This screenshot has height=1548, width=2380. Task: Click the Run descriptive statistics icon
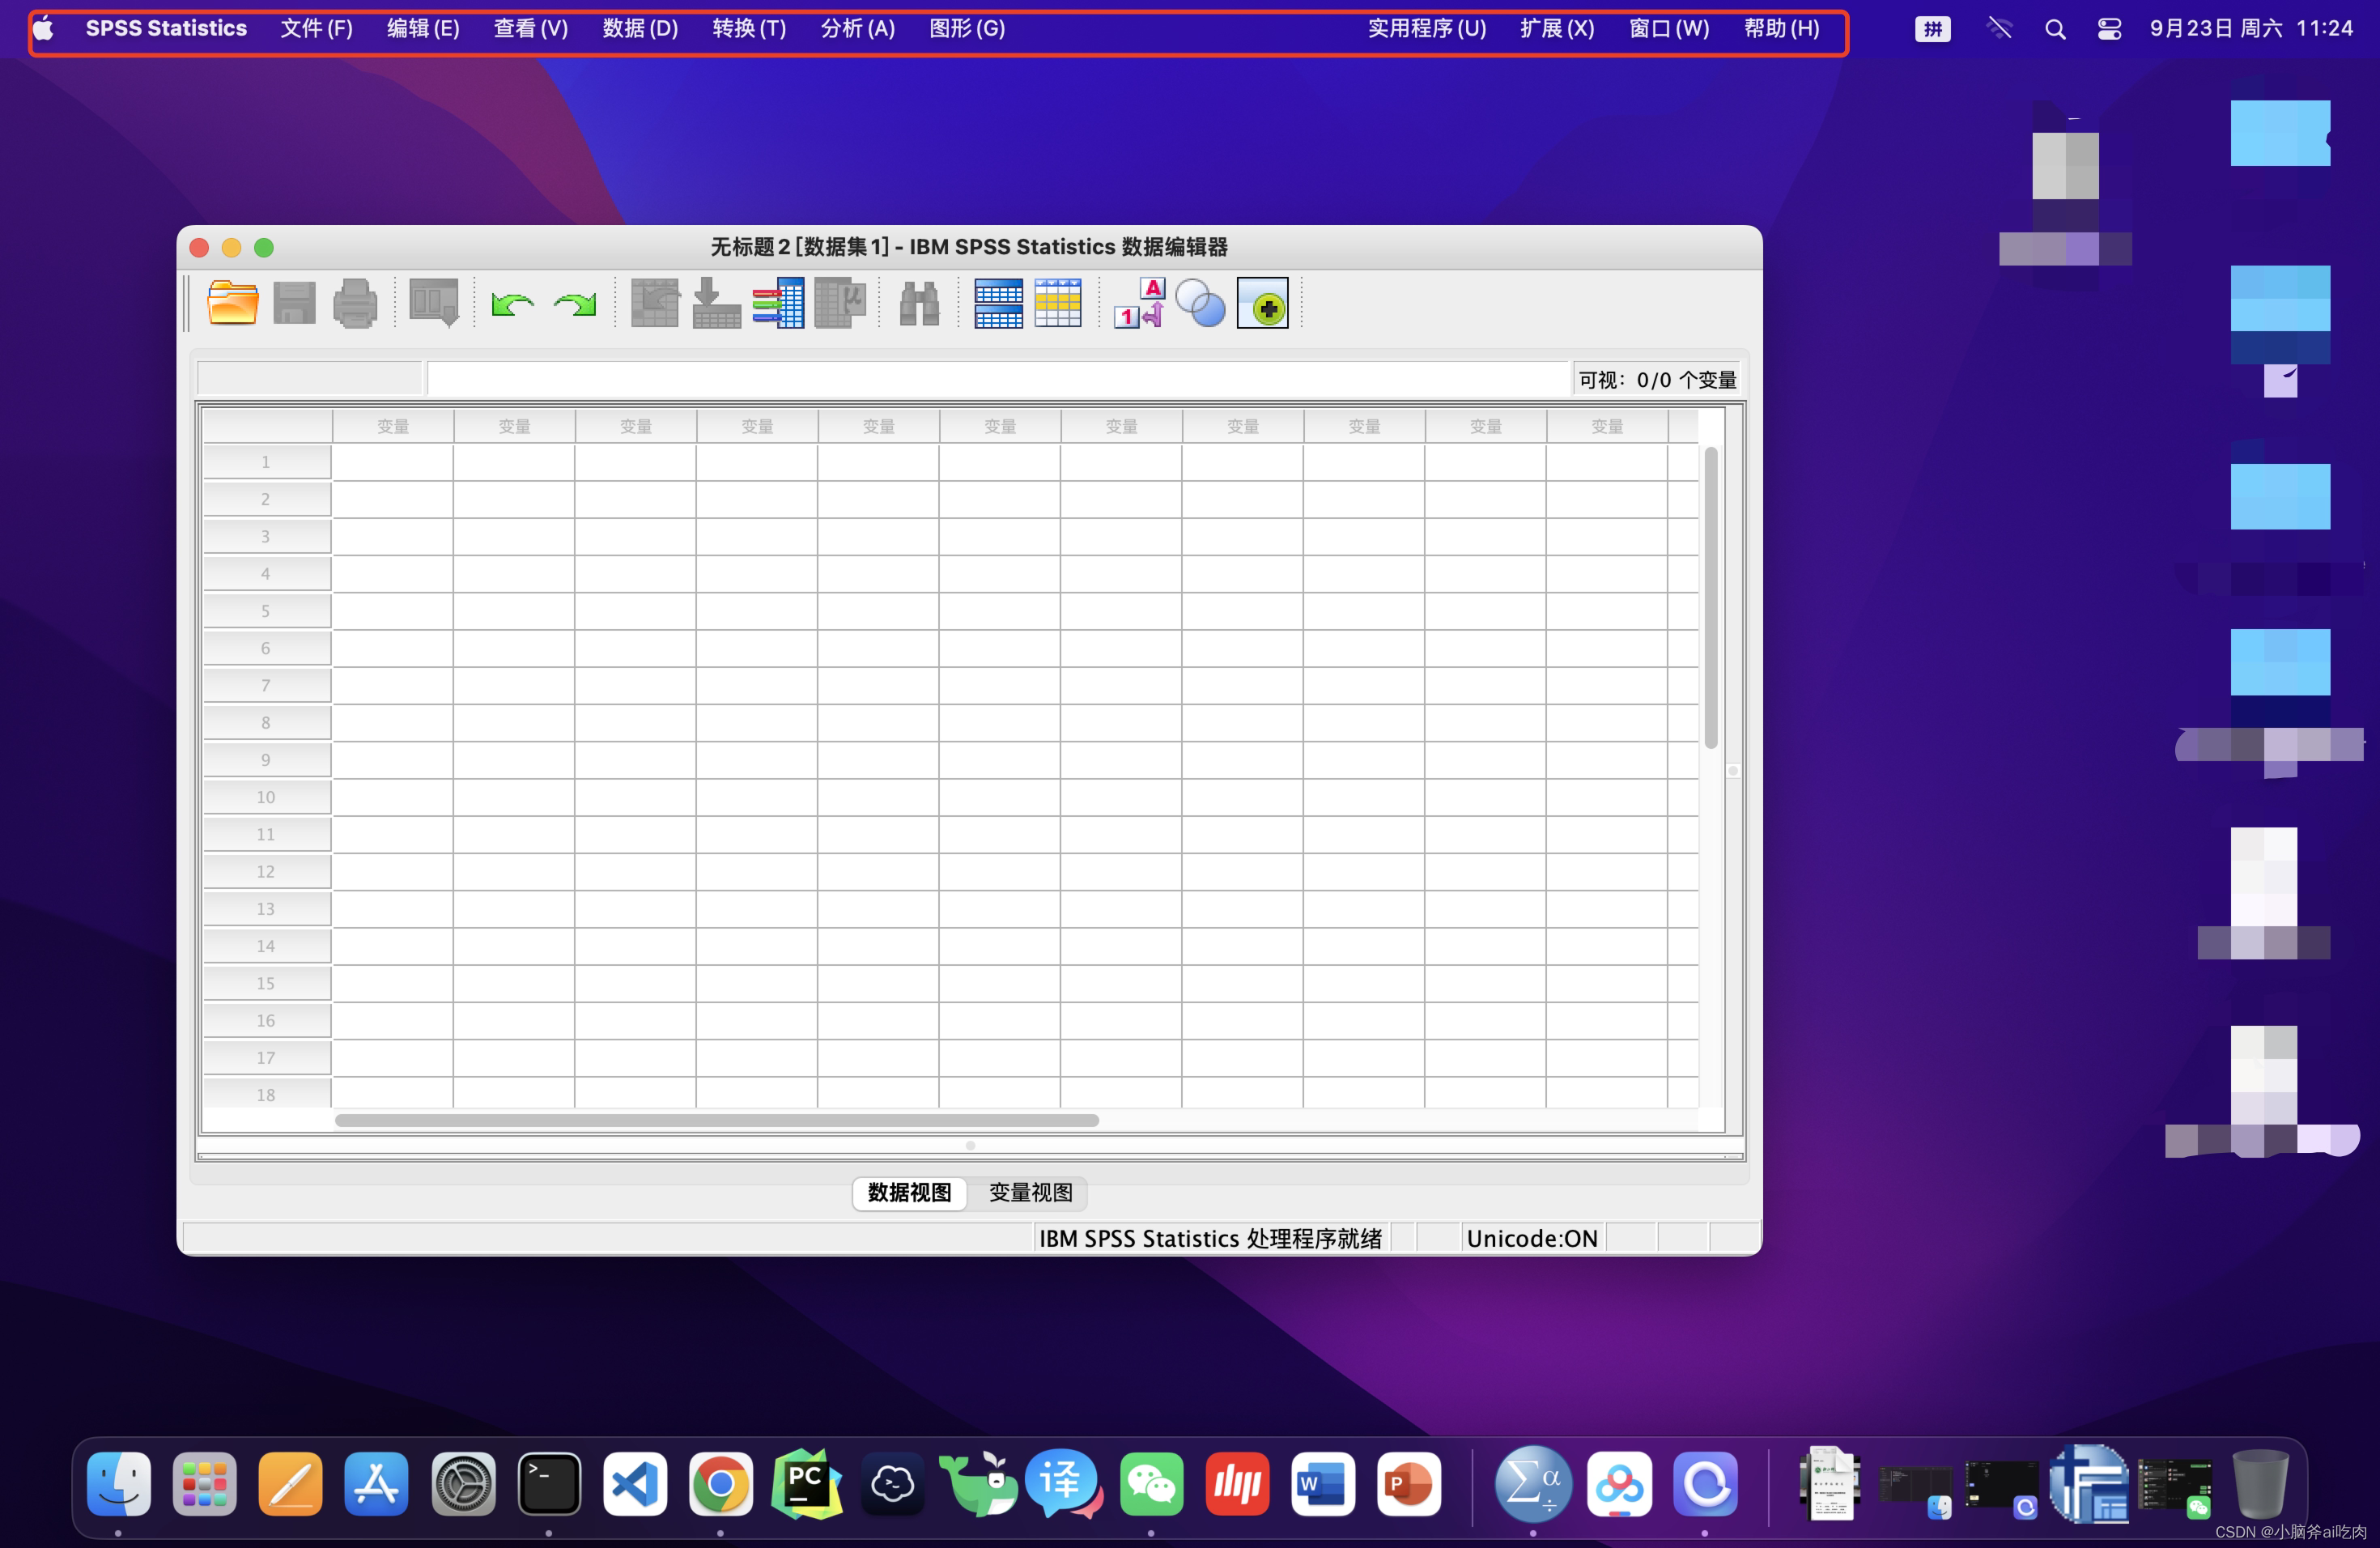(840, 303)
